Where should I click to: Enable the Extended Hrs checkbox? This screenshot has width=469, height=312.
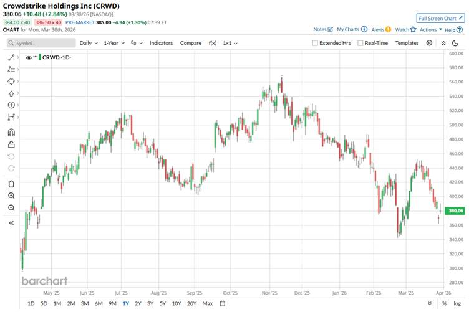pyautogui.click(x=315, y=43)
